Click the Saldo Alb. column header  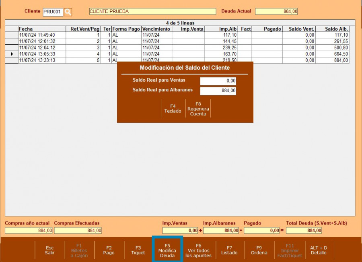coord(332,29)
